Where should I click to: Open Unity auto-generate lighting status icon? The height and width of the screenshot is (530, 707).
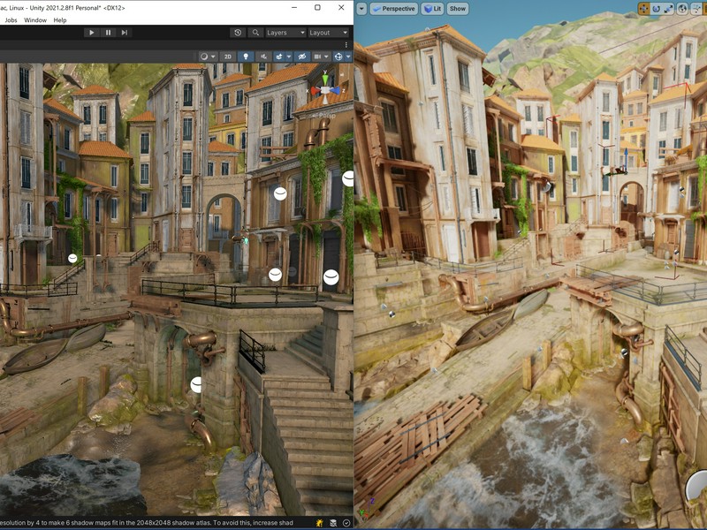[320, 523]
